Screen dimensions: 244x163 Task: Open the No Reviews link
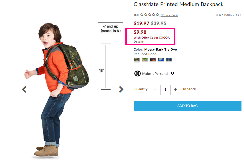(169, 15)
